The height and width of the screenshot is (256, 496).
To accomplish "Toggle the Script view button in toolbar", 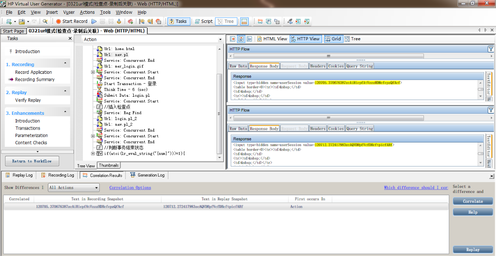I will click(203, 22).
